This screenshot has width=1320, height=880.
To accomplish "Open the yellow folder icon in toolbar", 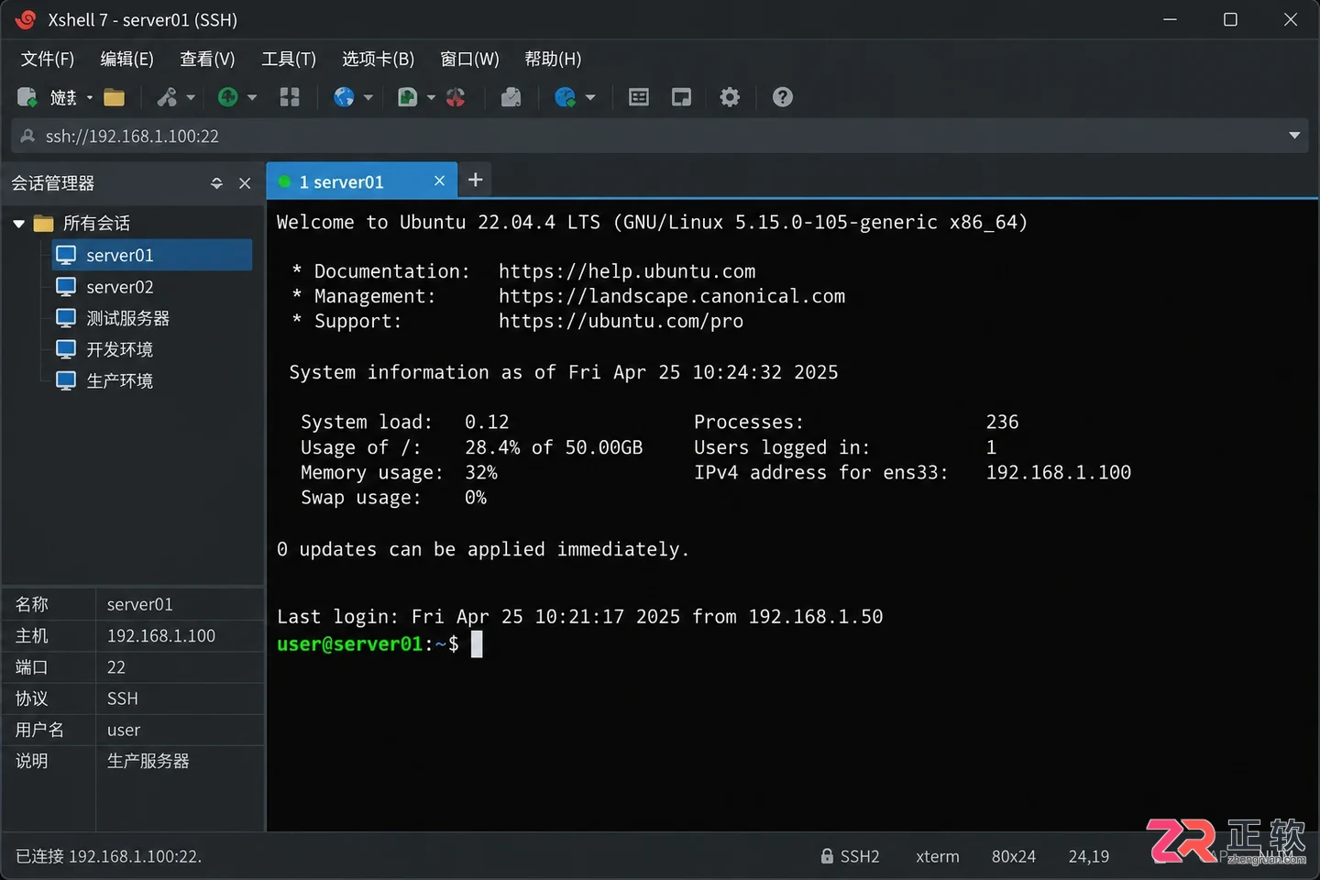I will 115,97.
